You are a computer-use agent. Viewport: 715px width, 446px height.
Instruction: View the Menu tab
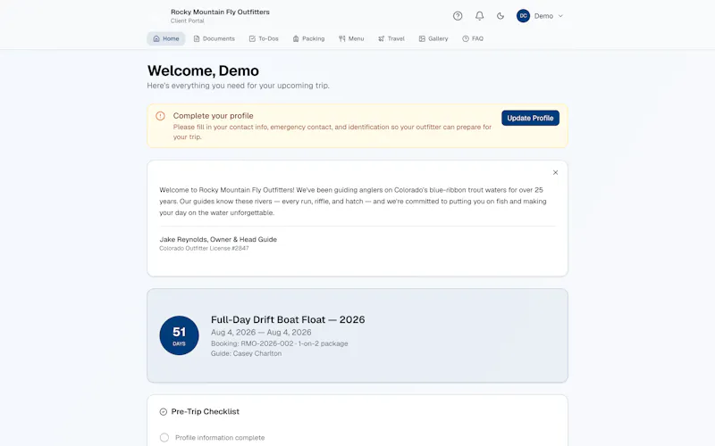point(351,38)
